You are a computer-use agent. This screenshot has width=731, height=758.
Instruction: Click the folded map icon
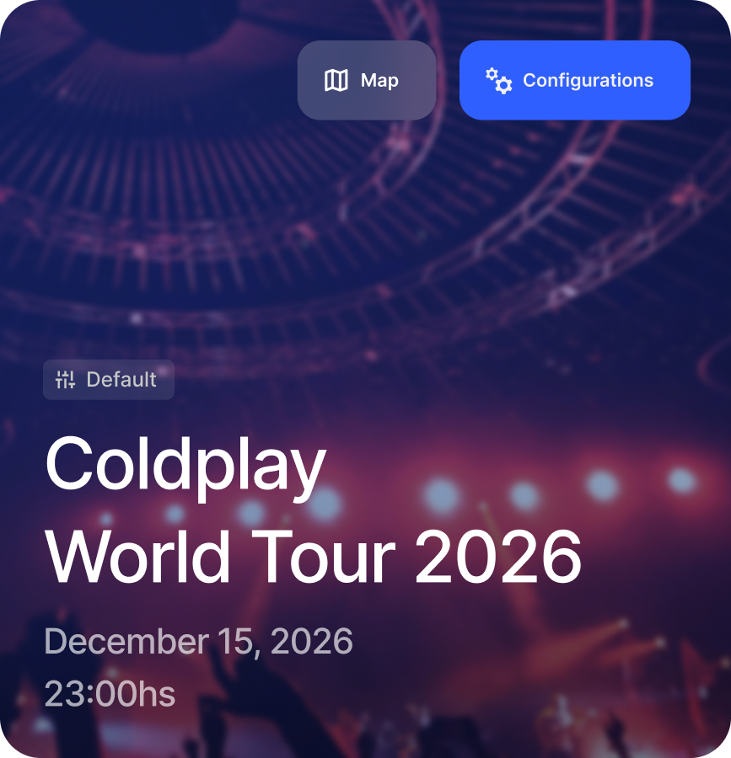click(336, 80)
